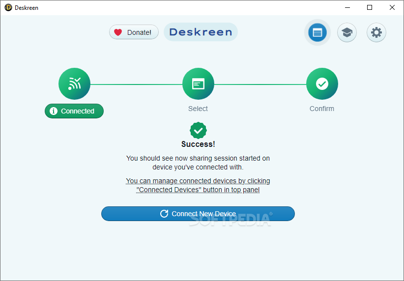The width and height of the screenshot is (404, 281).
Task: Click the Confirm step checkmark icon
Action: click(x=322, y=84)
